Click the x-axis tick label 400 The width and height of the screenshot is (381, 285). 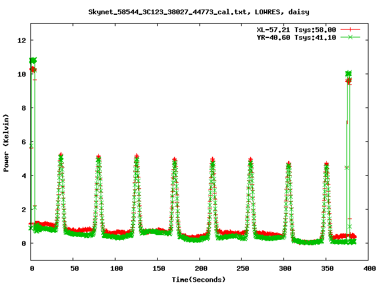point(369,268)
